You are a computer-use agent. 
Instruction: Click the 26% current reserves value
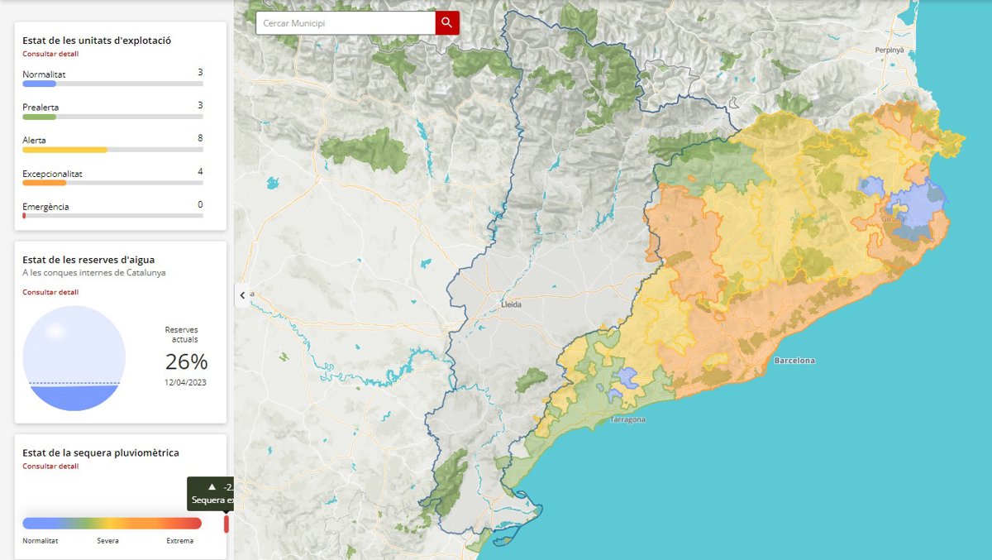(186, 362)
